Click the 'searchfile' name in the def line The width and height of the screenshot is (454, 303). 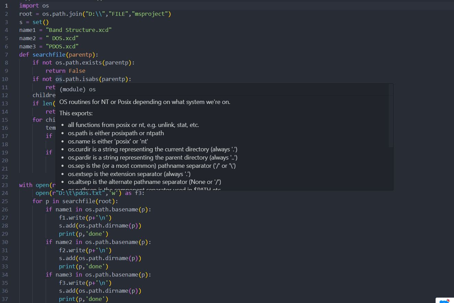click(x=49, y=55)
